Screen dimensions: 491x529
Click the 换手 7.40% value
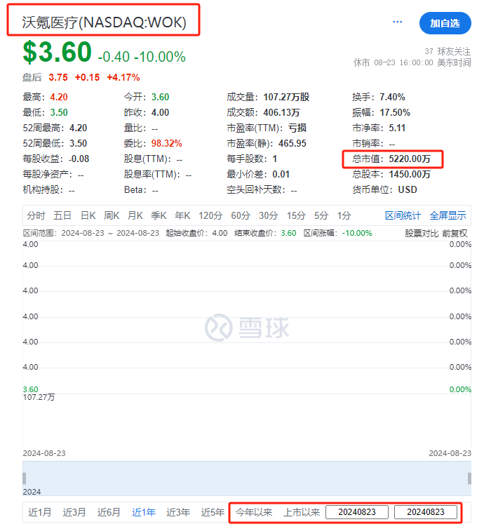[392, 97]
